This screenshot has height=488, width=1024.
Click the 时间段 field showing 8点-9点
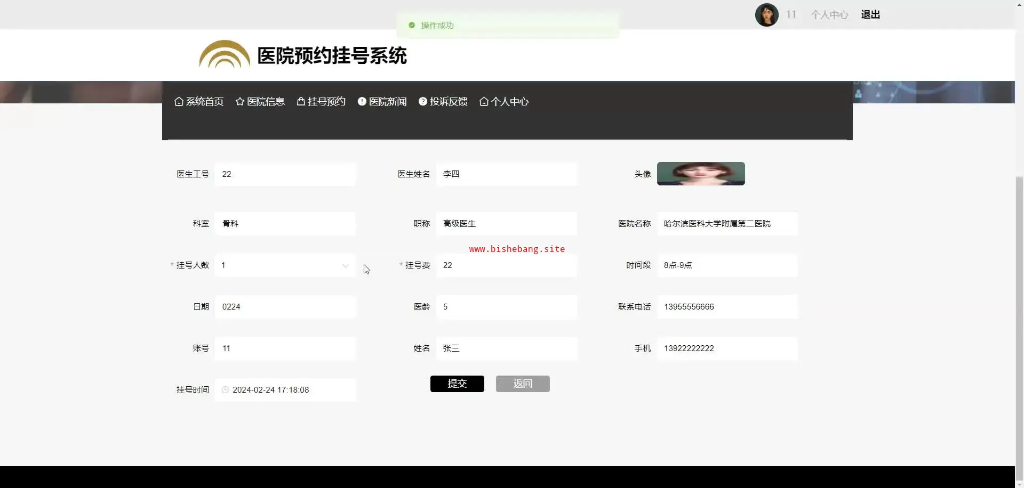click(727, 265)
